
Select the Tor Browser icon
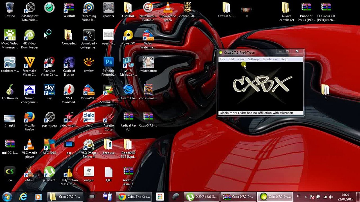click(x=10, y=92)
